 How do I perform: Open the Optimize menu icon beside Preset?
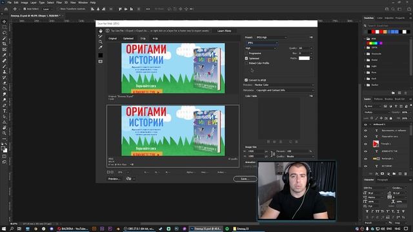(311, 37)
